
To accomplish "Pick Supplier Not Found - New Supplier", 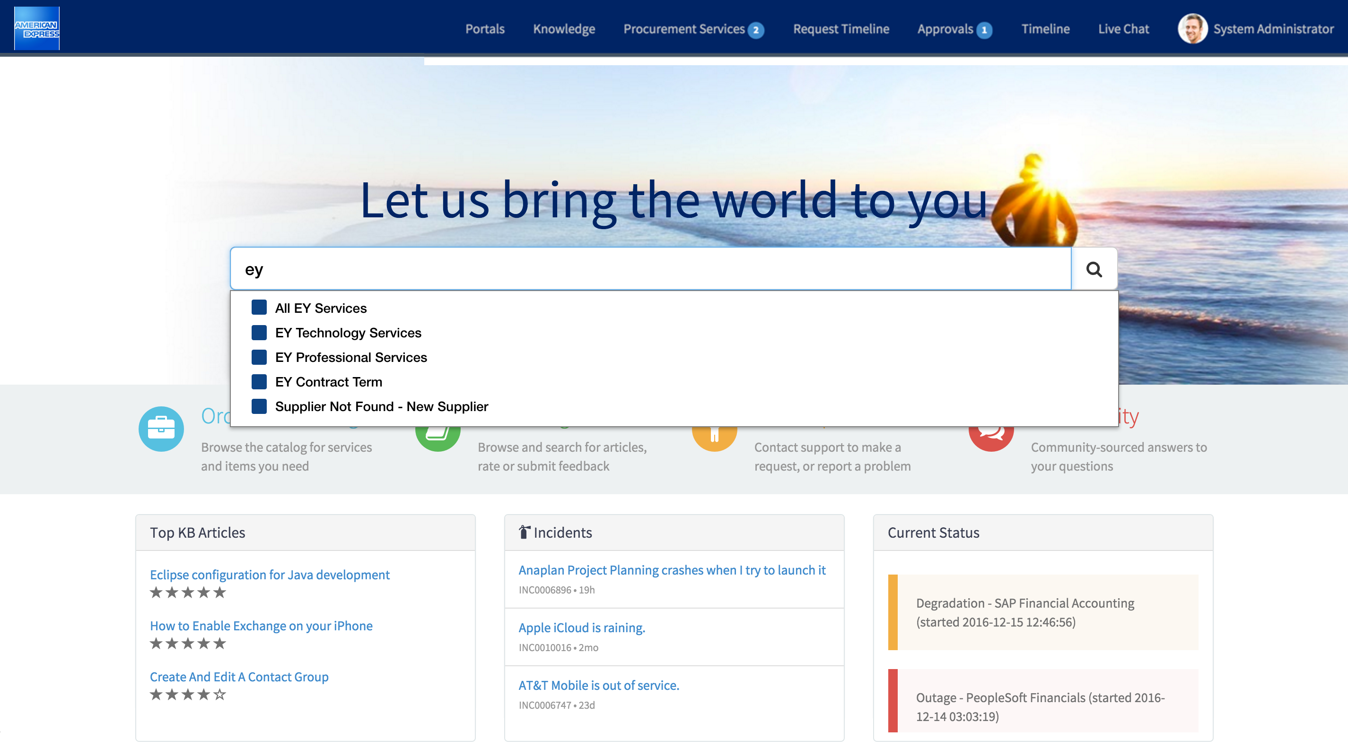I will [x=382, y=406].
